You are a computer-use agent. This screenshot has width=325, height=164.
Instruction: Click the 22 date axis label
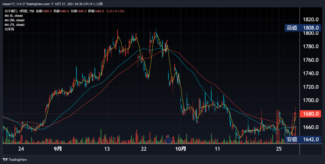(x=144, y=149)
